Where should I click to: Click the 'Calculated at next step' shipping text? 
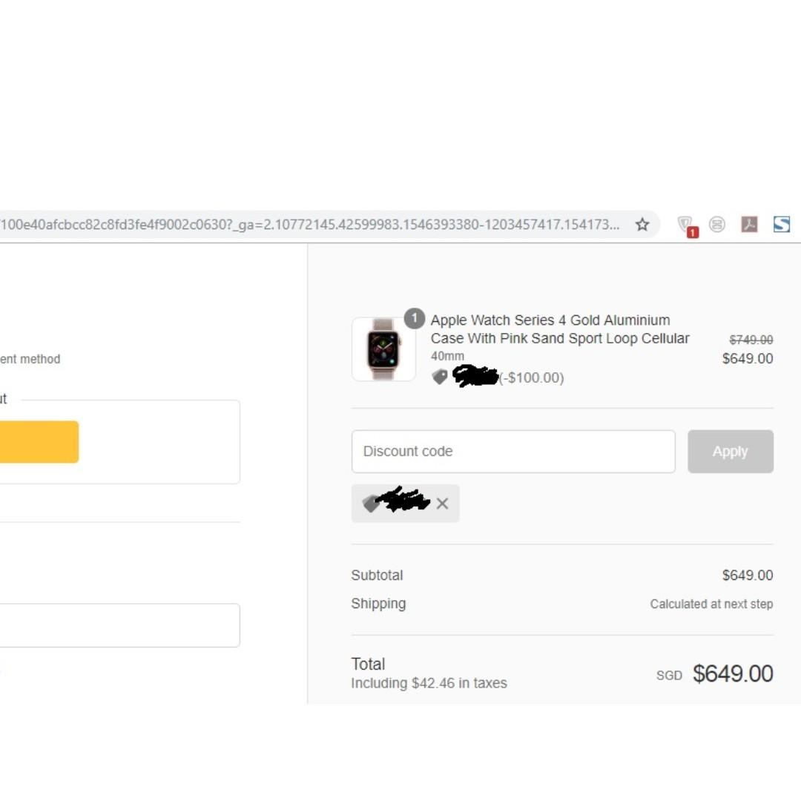711,604
